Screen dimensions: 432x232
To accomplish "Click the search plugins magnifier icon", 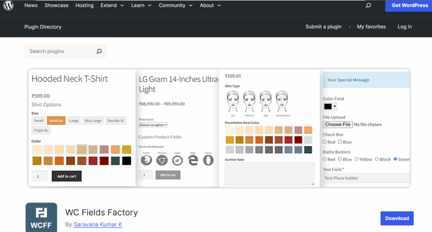I will [99, 51].
